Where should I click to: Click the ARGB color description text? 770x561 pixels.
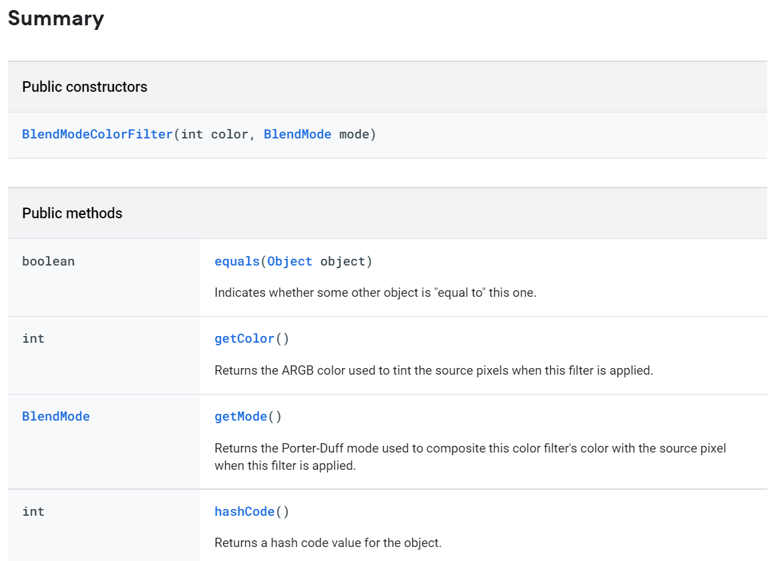click(434, 371)
